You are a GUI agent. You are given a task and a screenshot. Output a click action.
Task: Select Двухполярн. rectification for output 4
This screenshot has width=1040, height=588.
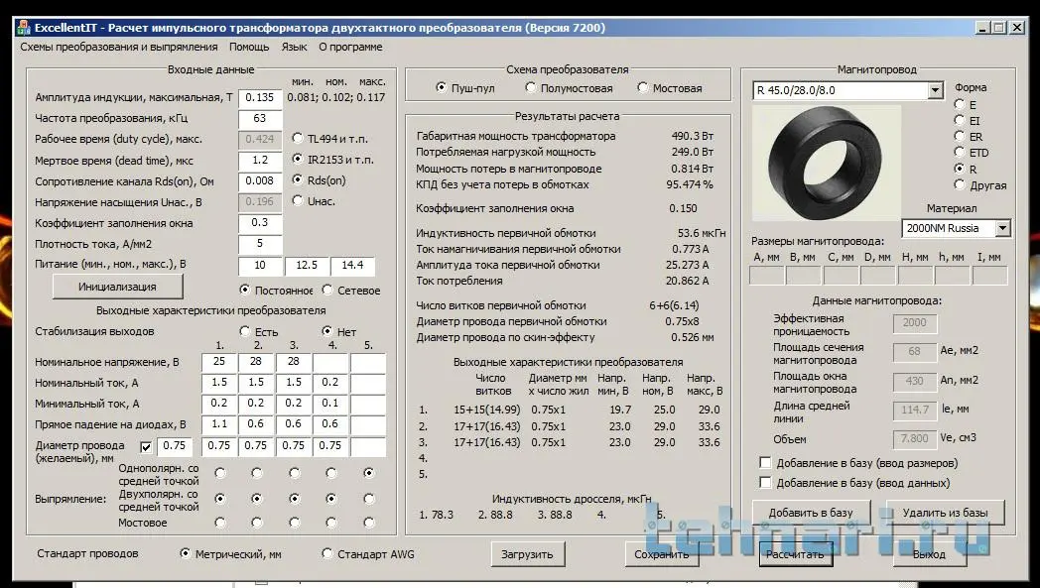point(331,499)
